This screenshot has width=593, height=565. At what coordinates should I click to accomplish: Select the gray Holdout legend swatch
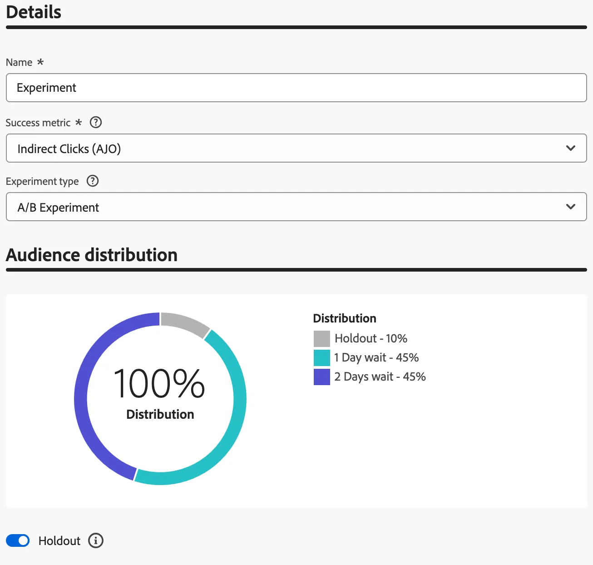(x=322, y=339)
